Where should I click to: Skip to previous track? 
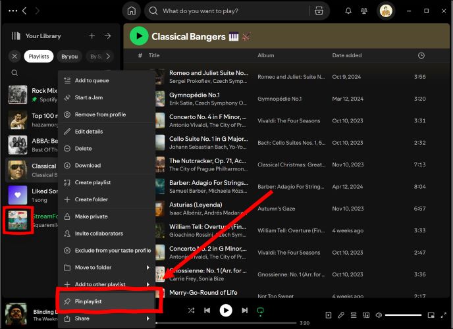click(x=207, y=311)
